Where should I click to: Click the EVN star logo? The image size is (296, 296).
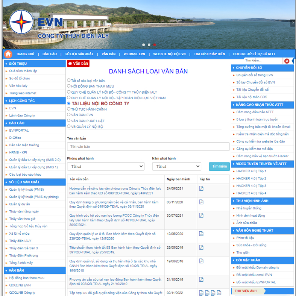tap(21, 22)
